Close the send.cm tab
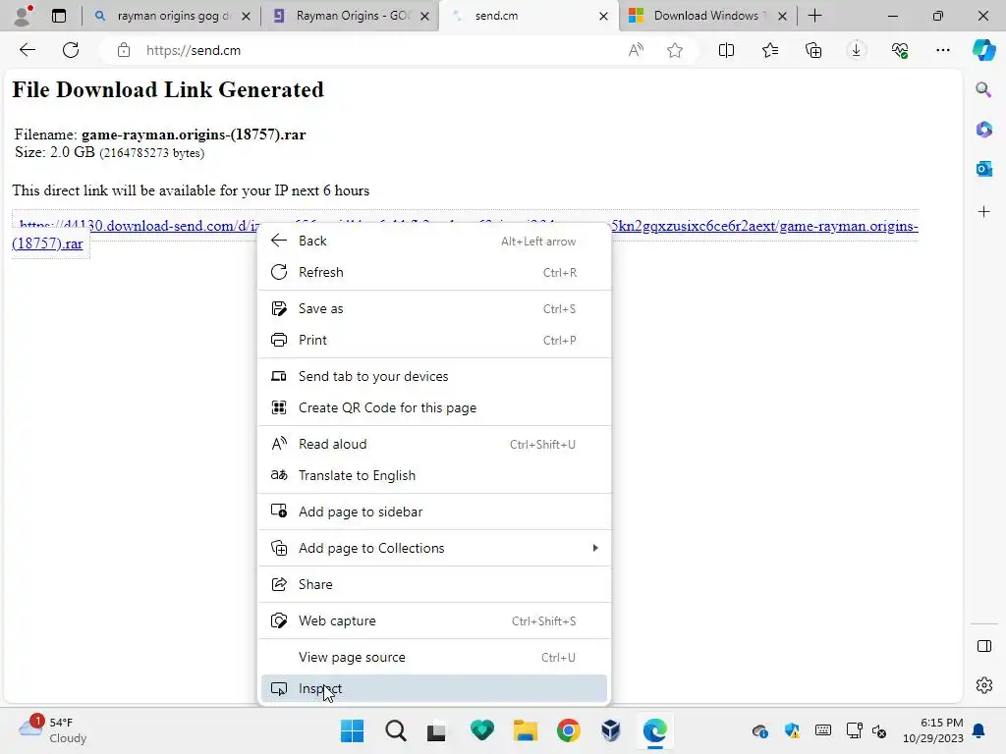Viewport: 1006px width, 754px height. (603, 16)
